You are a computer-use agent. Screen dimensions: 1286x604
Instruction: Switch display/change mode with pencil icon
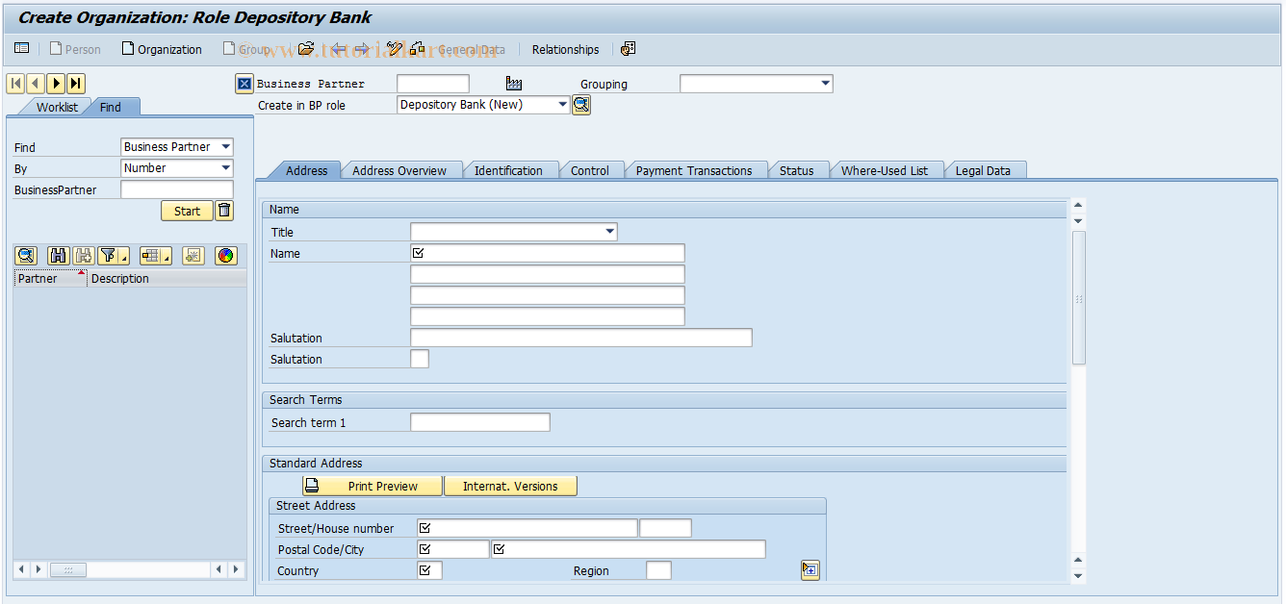(395, 49)
